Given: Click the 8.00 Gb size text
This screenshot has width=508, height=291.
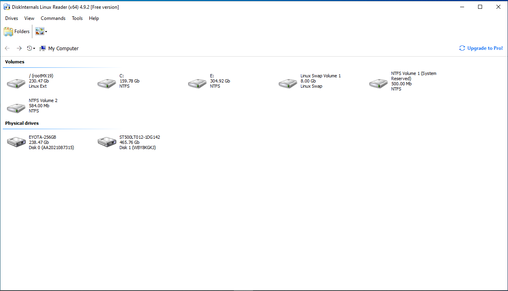Looking at the screenshot, I should pos(308,81).
